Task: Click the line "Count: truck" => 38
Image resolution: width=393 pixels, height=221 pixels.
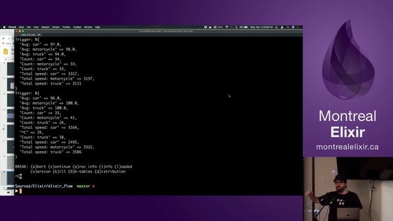Action: tap(42, 138)
